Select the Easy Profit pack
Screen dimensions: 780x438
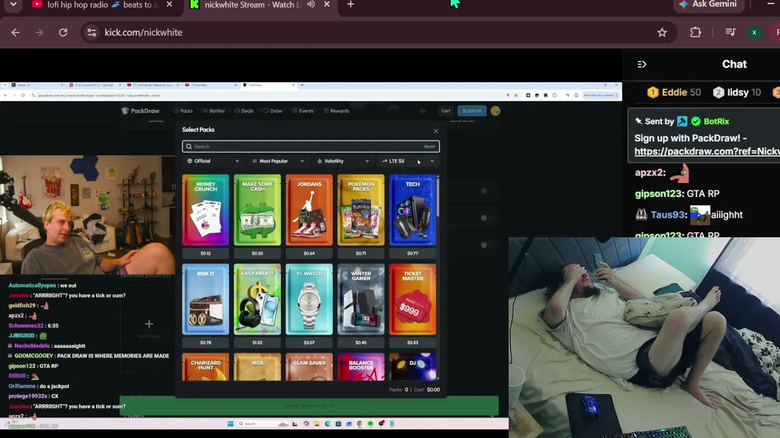(257, 299)
